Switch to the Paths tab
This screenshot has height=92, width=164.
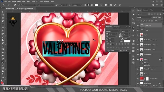tap(151, 10)
